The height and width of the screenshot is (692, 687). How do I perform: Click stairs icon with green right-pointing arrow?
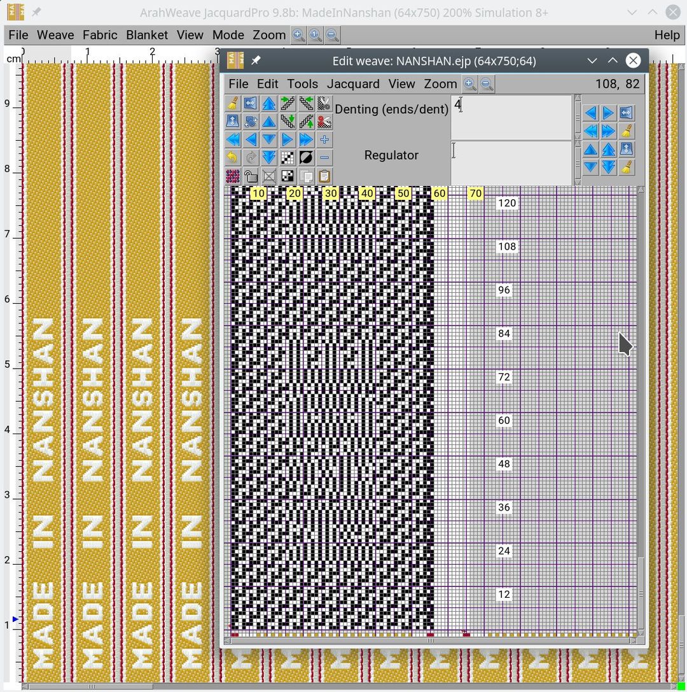pyautogui.click(x=288, y=103)
